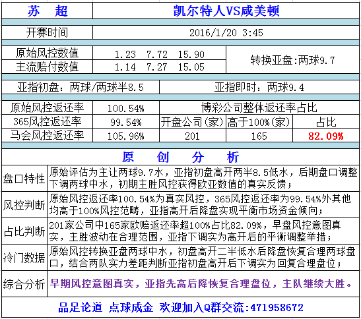Select the QQ group number '471958672'
361x319 pixels.
277,308
